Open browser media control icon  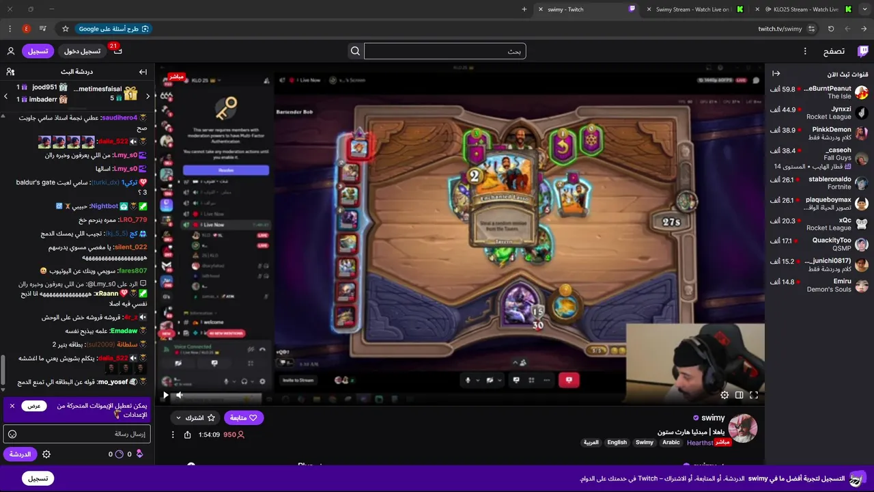[x=43, y=29]
